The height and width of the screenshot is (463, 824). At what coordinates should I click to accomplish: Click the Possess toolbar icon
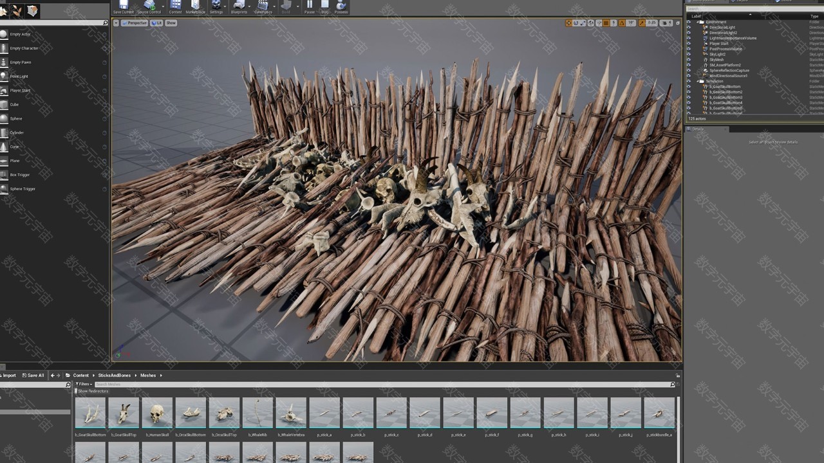pyautogui.click(x=341, y=5)
